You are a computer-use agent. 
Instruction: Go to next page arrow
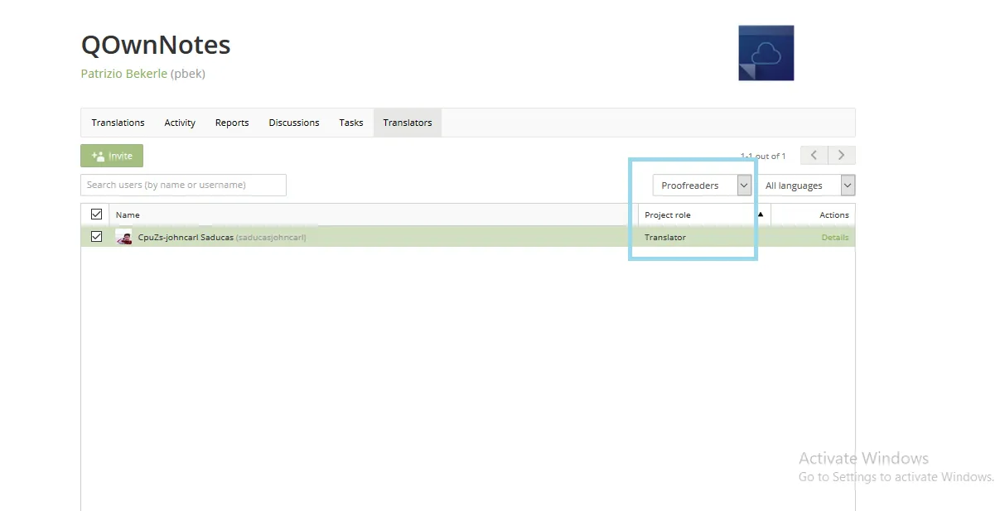842,156
